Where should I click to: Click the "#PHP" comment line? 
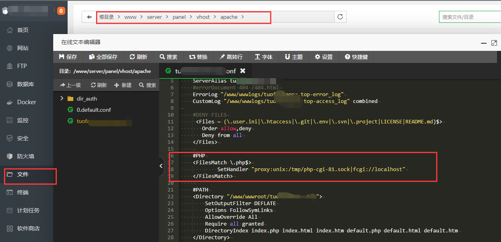coord(199,155)
